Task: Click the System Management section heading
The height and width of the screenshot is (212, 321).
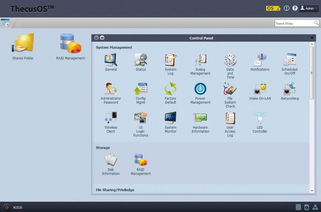Action: (x=114, y=47)
